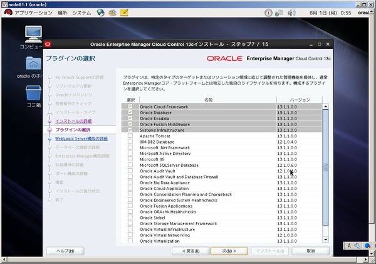Click Oracle ORAchk Healthchecks text
The width and height of the screenshot is (376, 264).
pyautogui.click(x=168, y=212)
